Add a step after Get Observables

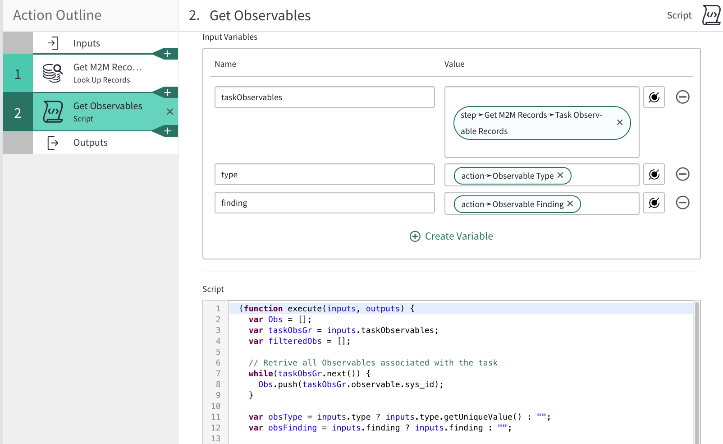(x=168, y=131)
